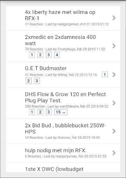Open page 1 of DHS Flow & Grow thread
Screen dimensions: 126x178
(32, 112)
